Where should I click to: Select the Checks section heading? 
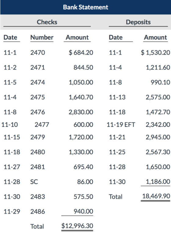47,22
